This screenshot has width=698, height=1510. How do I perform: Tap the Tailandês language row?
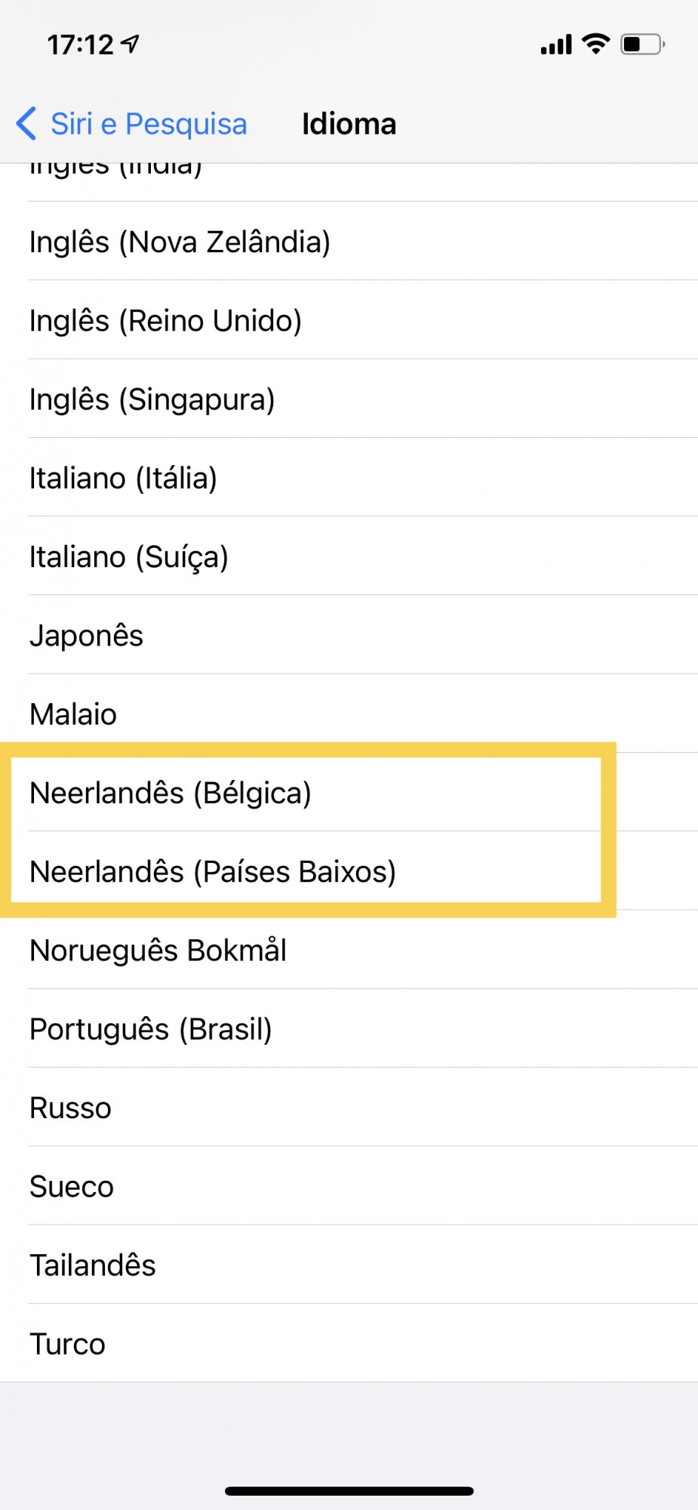92,1265
